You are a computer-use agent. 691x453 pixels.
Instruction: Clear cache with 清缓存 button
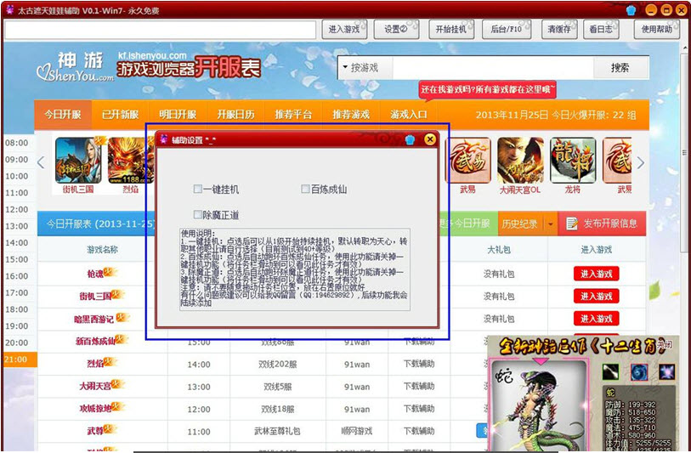coord(559,29)
